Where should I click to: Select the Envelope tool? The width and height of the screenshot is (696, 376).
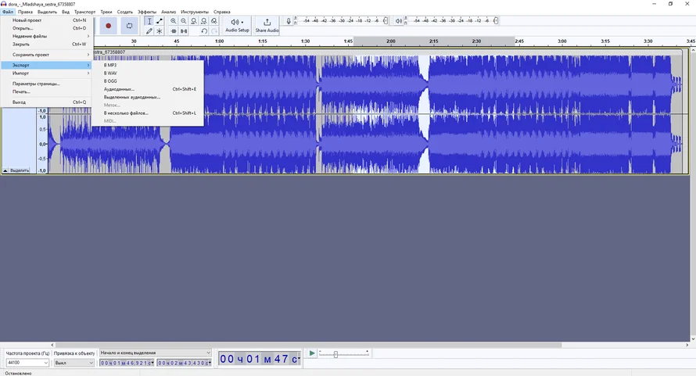click(x=160, y=21)
